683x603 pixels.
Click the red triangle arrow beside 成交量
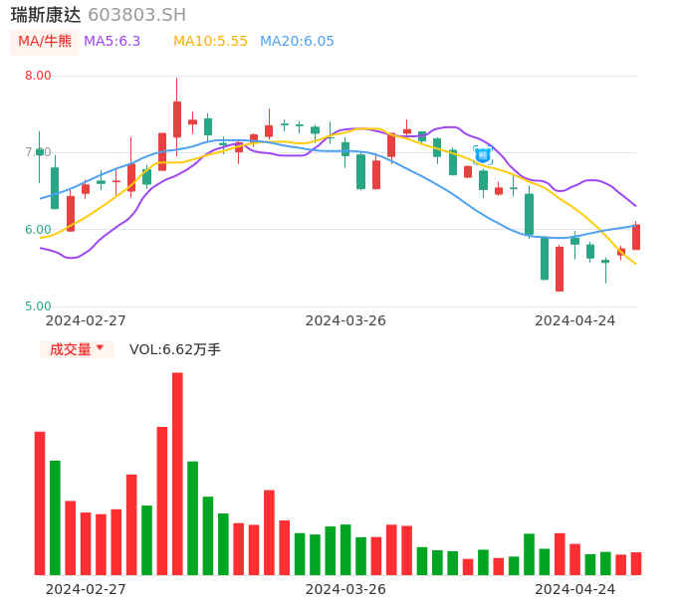click(100, 348)
